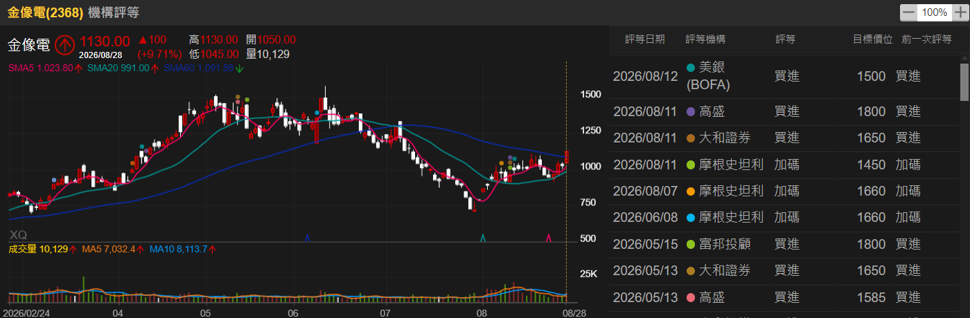Click the 加碼 rating in the 2026/08/07 row

click(787, 191)
